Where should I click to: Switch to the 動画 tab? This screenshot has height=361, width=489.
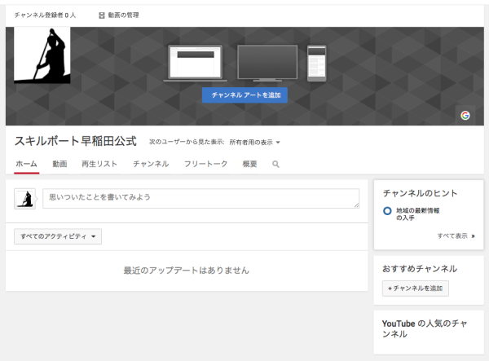59,164
